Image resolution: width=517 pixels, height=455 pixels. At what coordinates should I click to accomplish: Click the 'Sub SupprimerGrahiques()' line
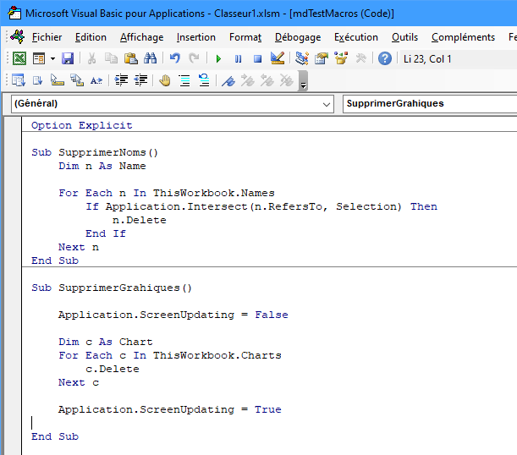[x=112, y=288]
